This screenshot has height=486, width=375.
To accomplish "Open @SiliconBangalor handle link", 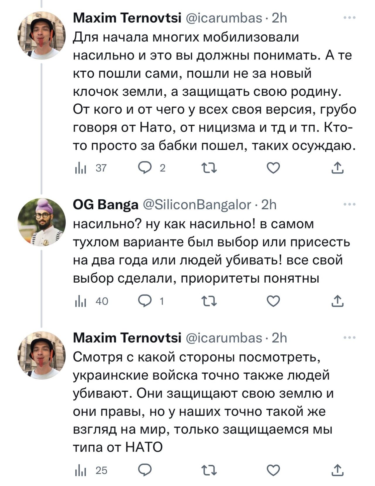I will pyautogui.click(x=197, y=205).
